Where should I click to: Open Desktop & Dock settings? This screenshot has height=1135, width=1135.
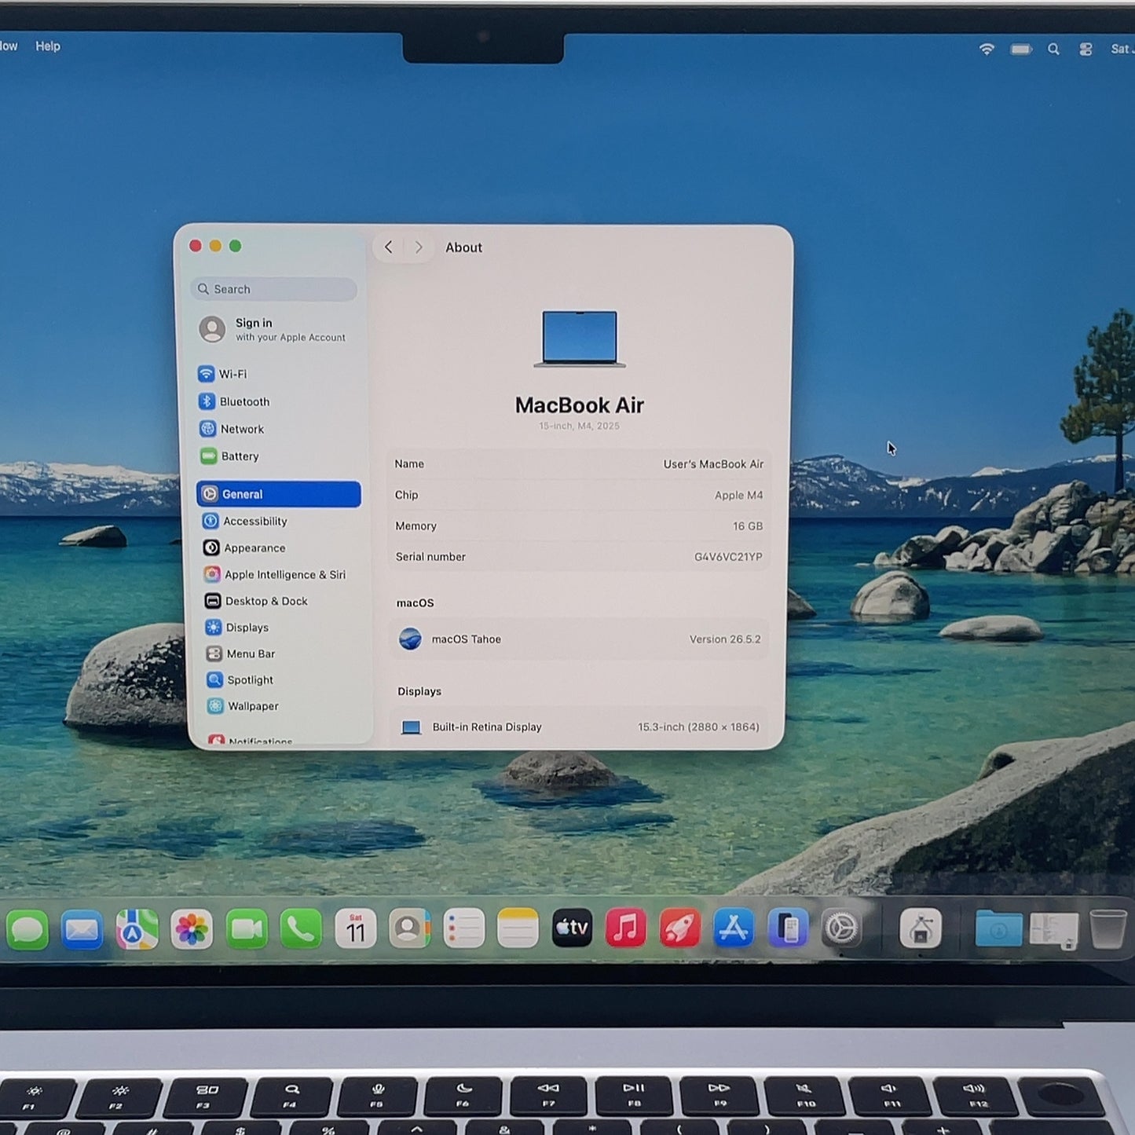coord(256,601)
